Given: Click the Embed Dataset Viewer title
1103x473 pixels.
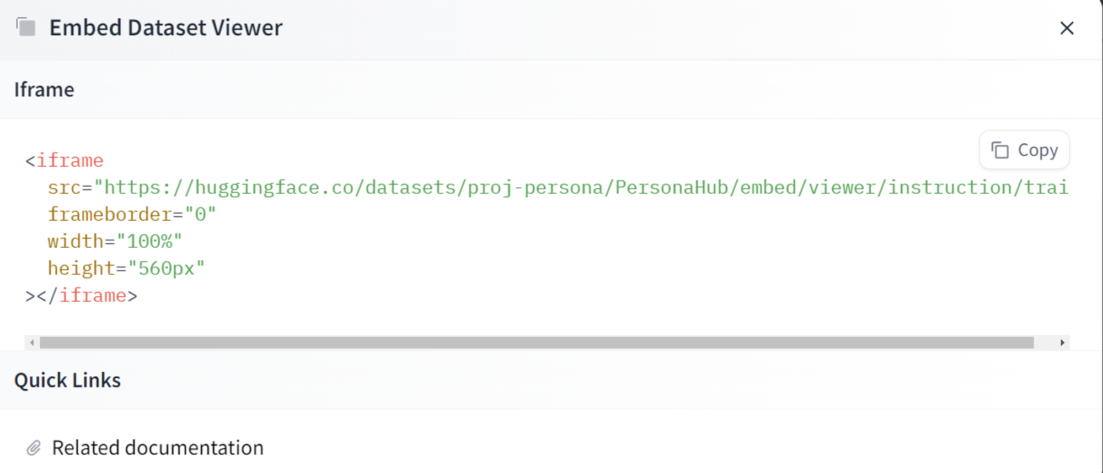Looking at the screenshot, I should click(166, 27).
